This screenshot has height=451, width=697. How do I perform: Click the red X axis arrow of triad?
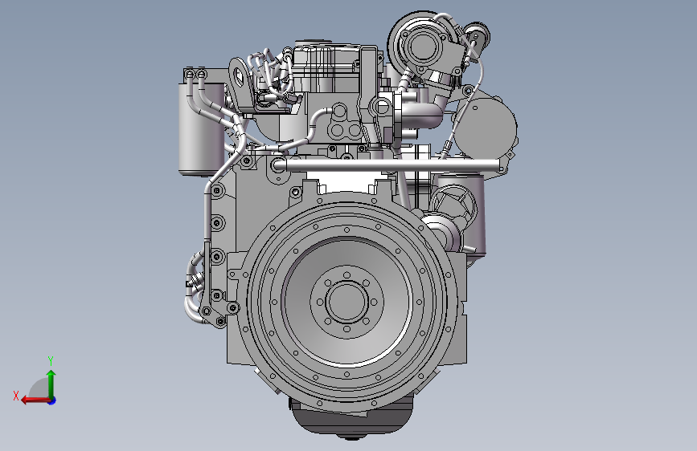coord(35,400)
